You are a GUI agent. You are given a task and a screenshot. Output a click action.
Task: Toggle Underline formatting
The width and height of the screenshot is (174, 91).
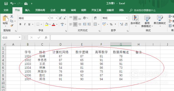29,24
